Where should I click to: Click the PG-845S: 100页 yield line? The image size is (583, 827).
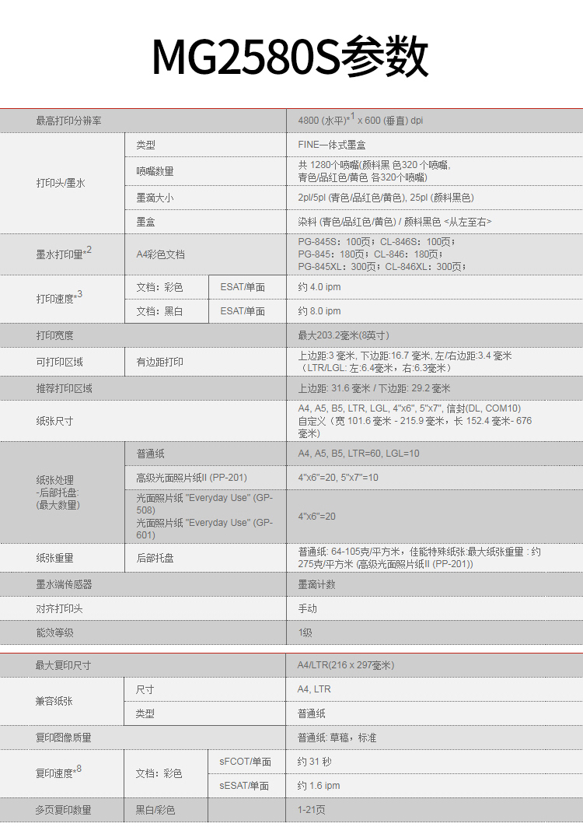pyautogui.click(x=377, y=241)
